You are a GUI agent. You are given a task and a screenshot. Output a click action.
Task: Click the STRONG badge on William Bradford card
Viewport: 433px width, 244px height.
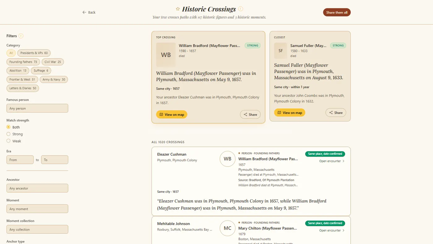[253, 46]
